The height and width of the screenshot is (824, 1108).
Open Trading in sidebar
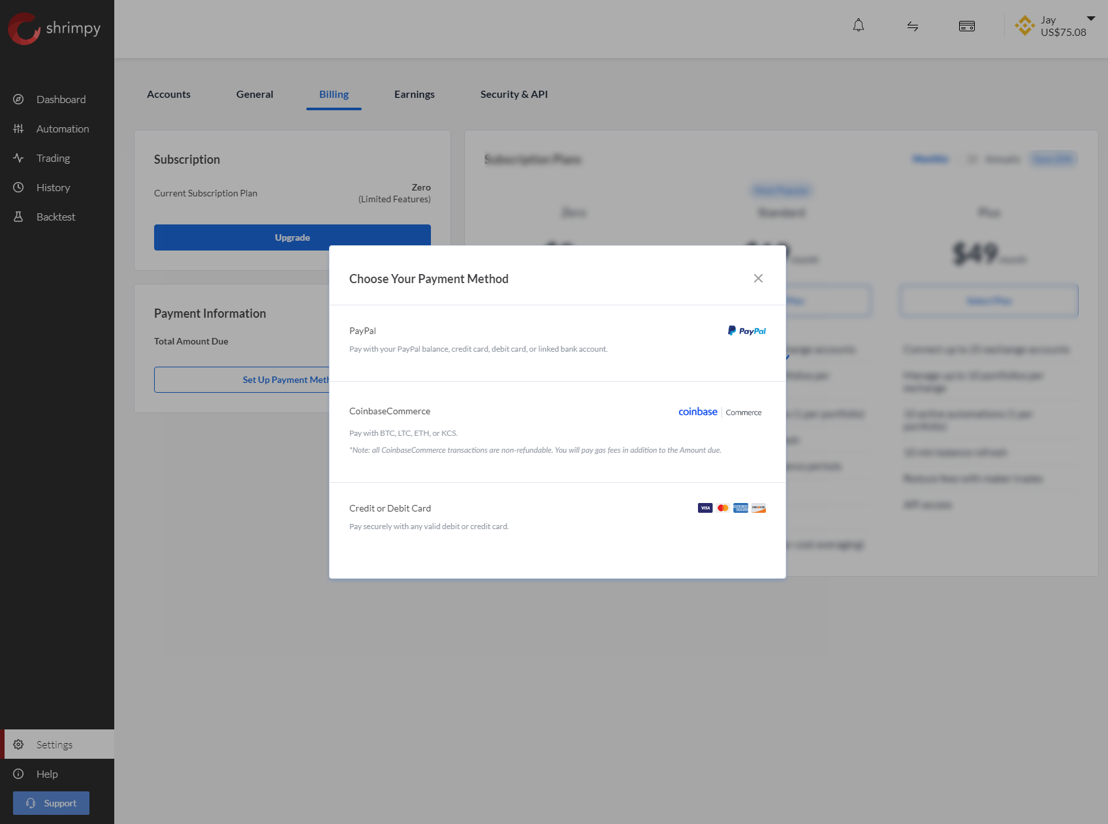tap(57, 158)
